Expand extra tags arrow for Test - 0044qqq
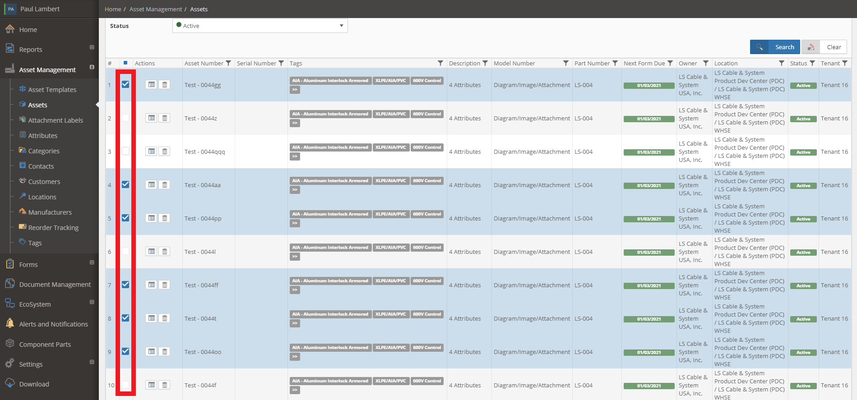Image resolution: width=857 pixels, height=400 pixels. (295, 156)
